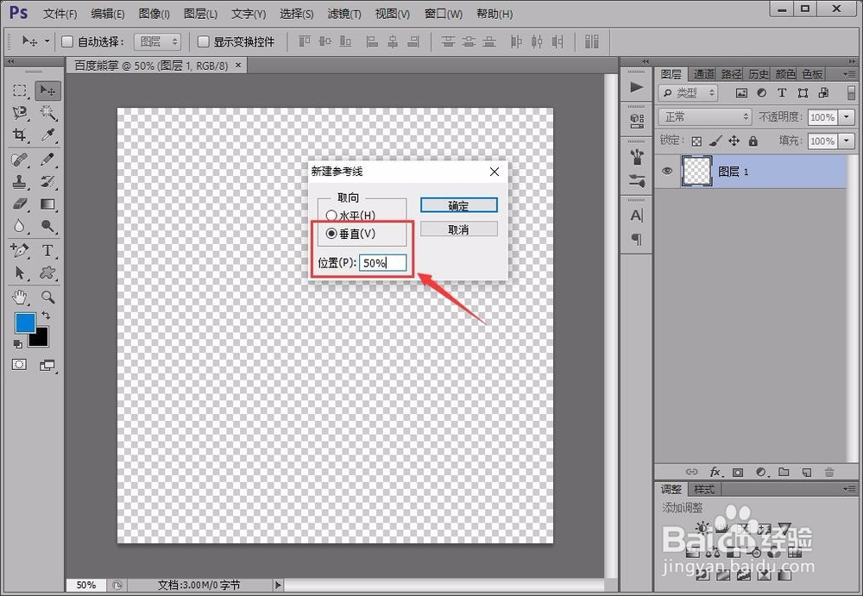The image size is (863, 596).
Task: Open the background color picker
Action: tap(41, 340)
